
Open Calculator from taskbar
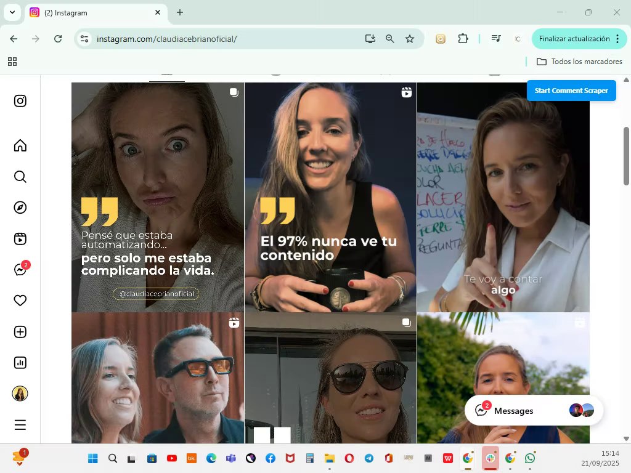pos(310,458)
